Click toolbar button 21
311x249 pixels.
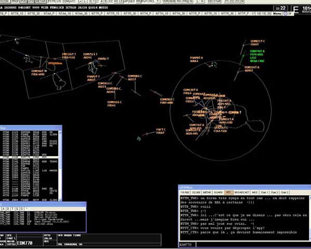226,2
